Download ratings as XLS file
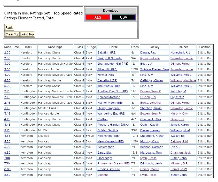 point(98,17)
